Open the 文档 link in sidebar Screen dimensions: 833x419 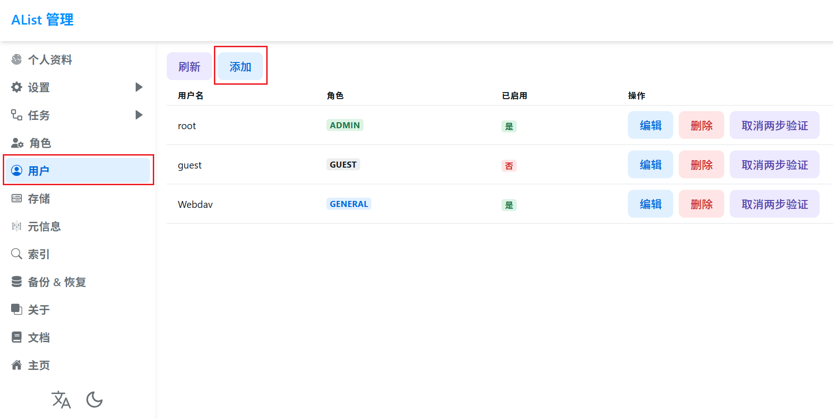77,337
